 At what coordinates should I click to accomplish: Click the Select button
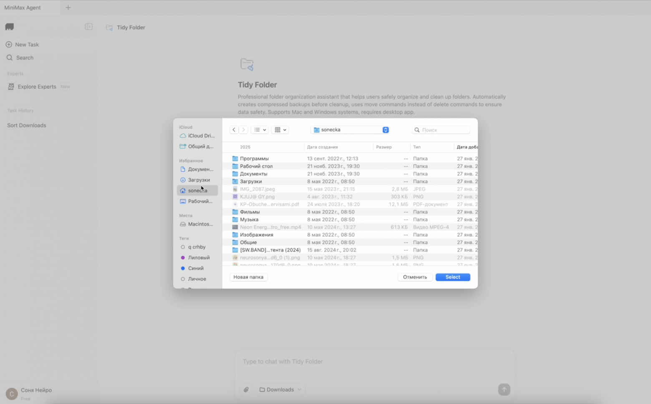453,277
